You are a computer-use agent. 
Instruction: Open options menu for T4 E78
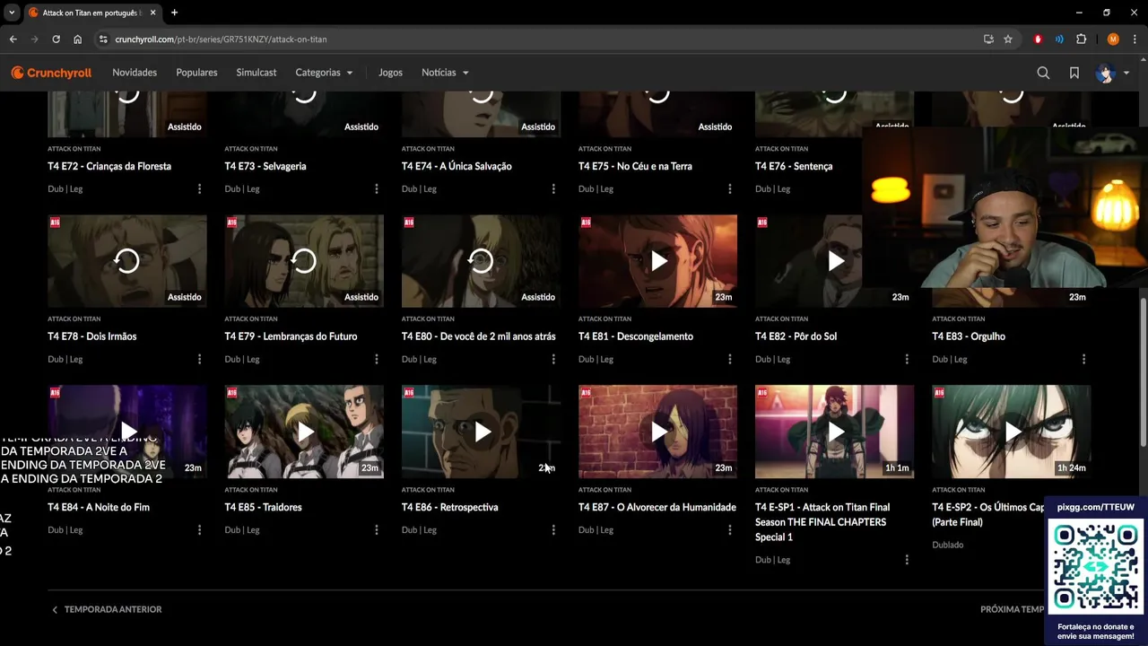199,359
